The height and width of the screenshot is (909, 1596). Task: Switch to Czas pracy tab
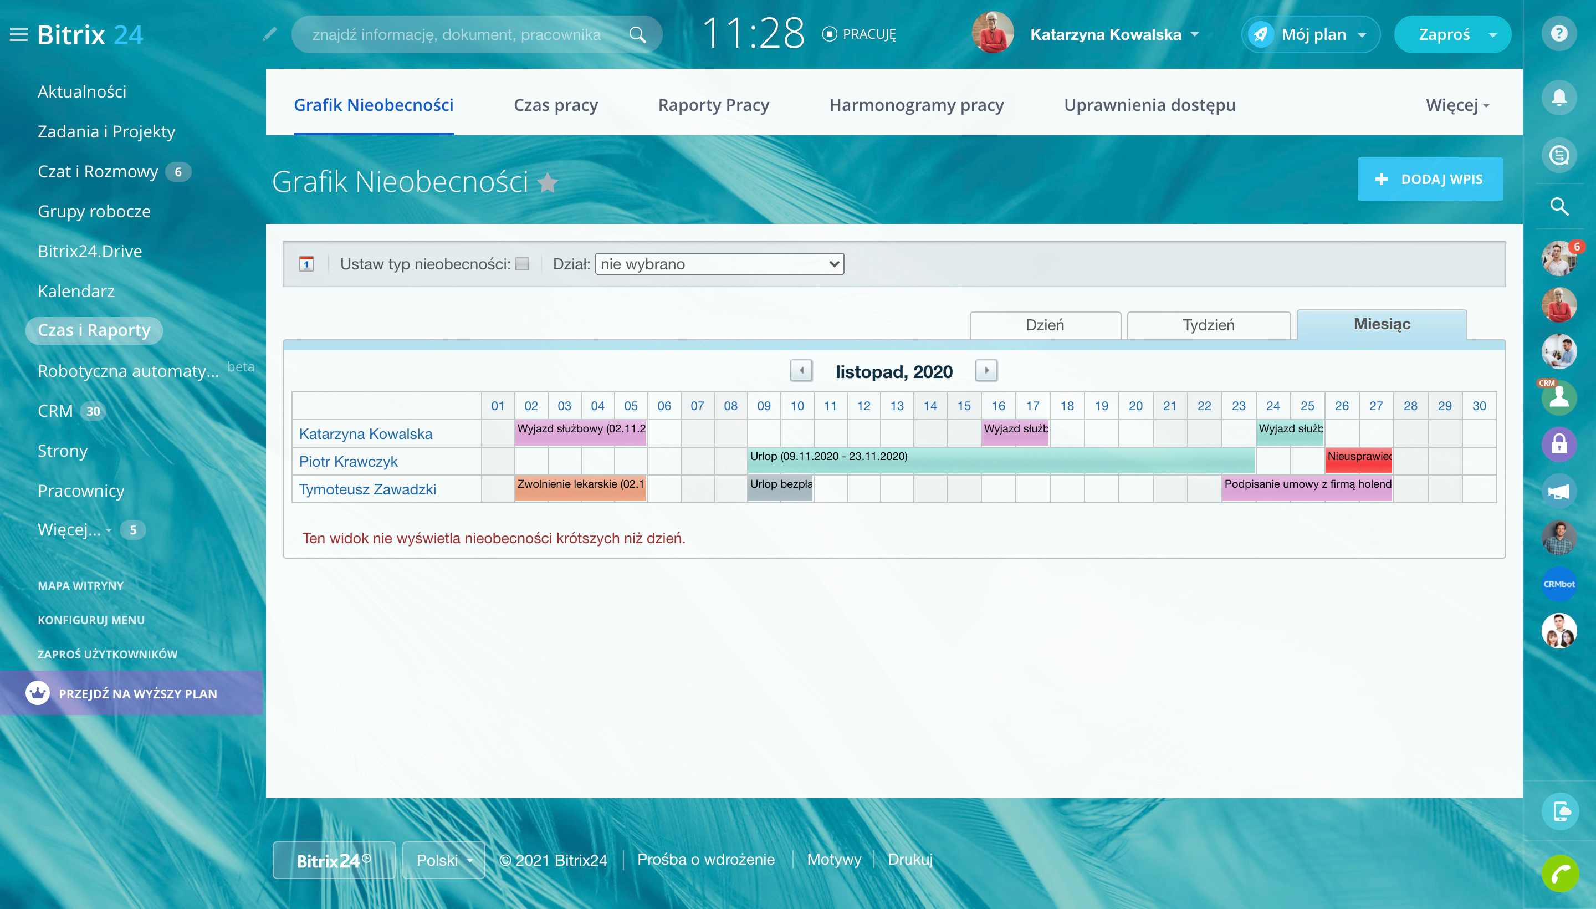pos(555,105)
